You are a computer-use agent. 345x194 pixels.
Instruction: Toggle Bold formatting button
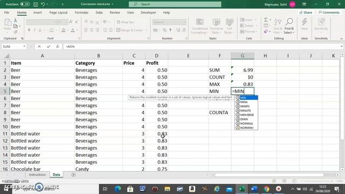click(29, 30)
